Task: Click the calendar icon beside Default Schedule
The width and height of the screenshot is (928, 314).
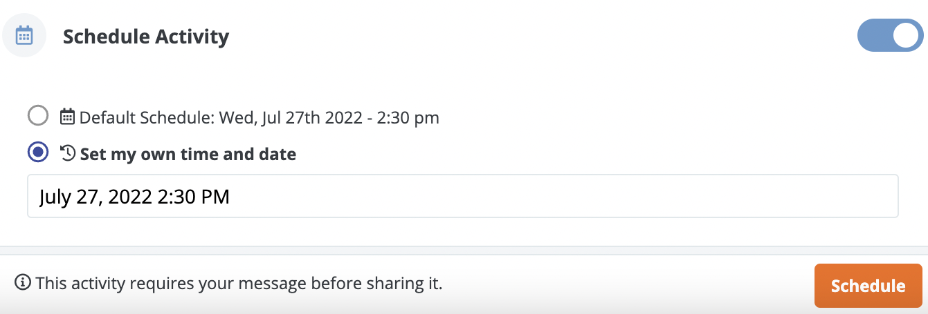Action: [67, 117]
